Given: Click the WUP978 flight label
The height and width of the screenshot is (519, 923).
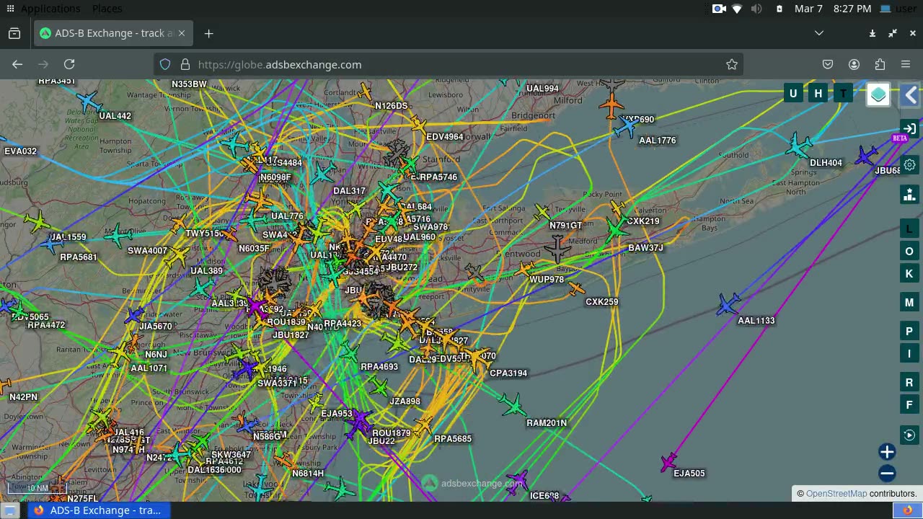Looking at the screenshot, I should coord(547,279).
